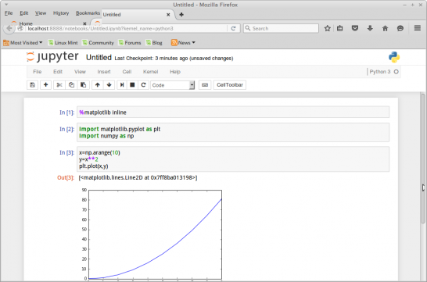Viewport: 427px width, 282px height.
Task: Click the Python 3 kernel indicator
Action: coord(384,72)
